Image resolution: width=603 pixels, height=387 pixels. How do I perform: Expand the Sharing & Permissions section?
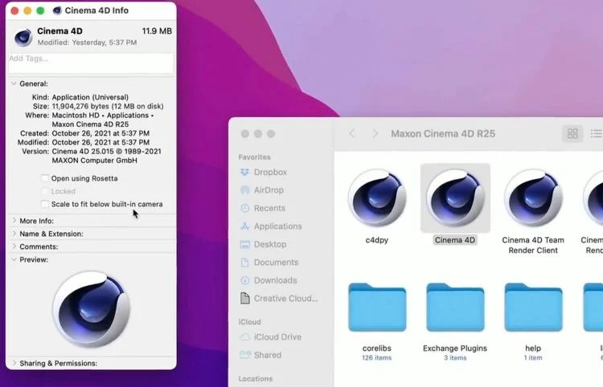coord(14,364)
